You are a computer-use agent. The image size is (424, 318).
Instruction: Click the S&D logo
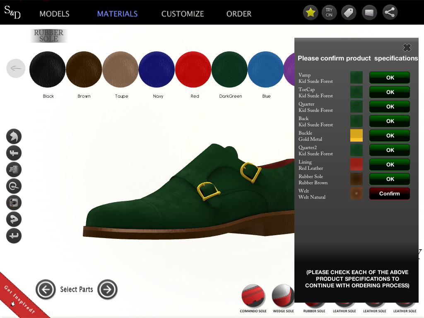[x=12, y=12]
